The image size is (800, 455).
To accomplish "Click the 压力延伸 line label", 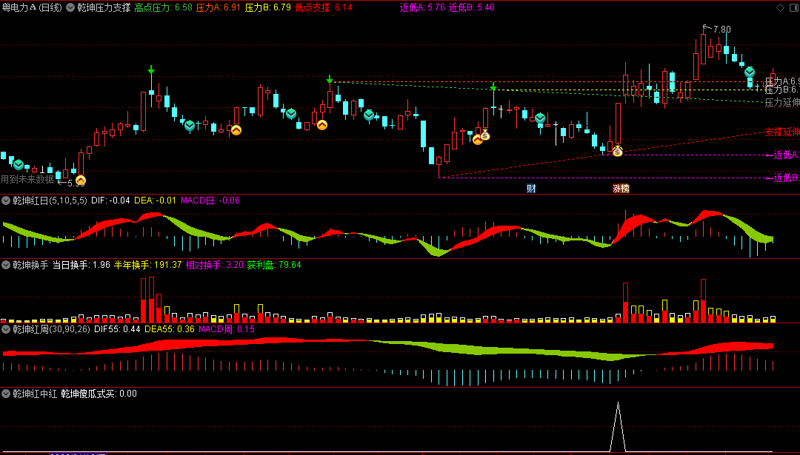I will [x=781, y=102].
